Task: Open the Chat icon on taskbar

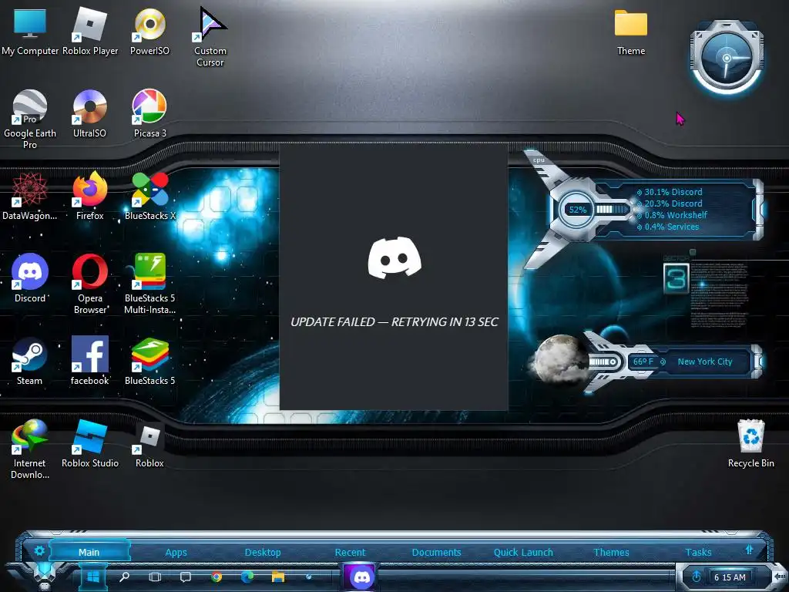Action: coord(186,577)
